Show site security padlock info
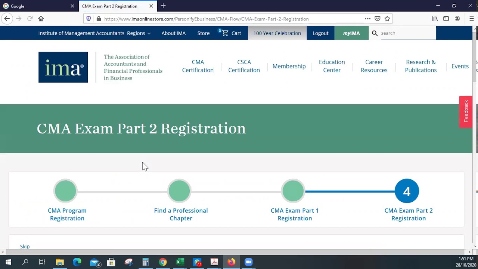The width and height of the screenshot is (478, 269). point(99,19)
